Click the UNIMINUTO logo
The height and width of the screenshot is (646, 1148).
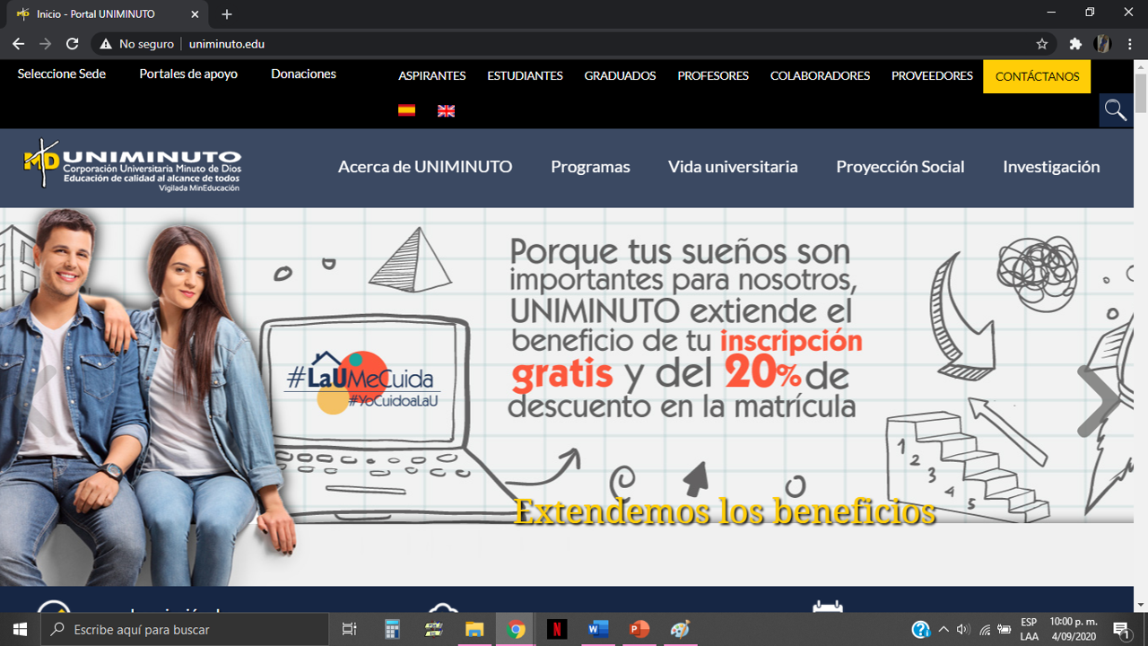[x=132, y=165]
